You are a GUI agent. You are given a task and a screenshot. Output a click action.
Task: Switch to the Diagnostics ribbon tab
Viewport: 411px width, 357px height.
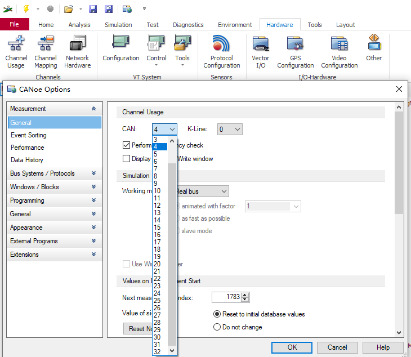click(x=188, y=25)
